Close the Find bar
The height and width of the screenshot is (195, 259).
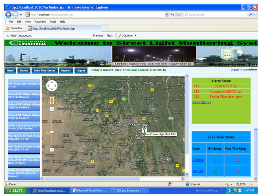[7, 36]
